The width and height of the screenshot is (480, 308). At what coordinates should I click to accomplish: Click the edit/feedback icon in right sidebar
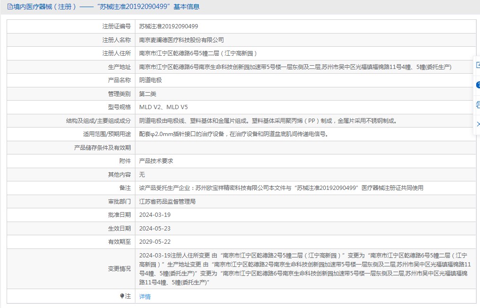click(477, 66)
